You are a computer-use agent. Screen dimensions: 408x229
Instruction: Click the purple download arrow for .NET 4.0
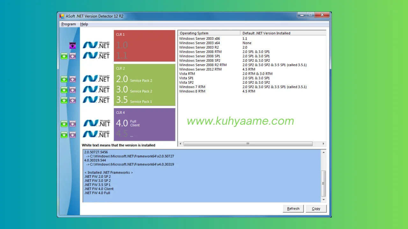tap(73, 124)
